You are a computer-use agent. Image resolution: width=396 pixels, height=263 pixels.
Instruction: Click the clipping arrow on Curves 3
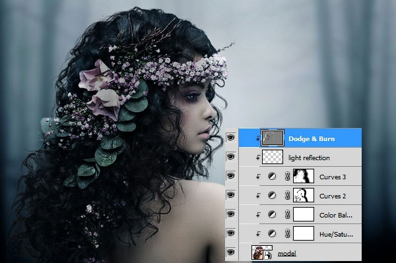click(258, 177)
